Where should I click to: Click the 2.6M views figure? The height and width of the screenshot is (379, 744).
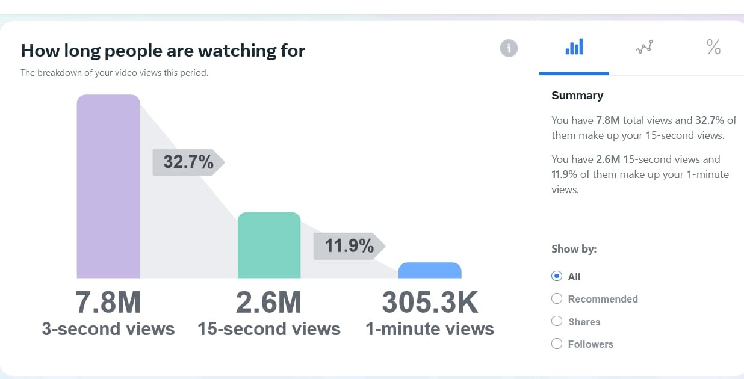tap(268, 302)
